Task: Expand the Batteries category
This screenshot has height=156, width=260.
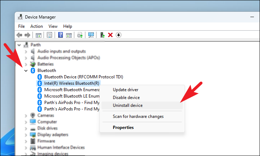Action: (x=26, y=64)
